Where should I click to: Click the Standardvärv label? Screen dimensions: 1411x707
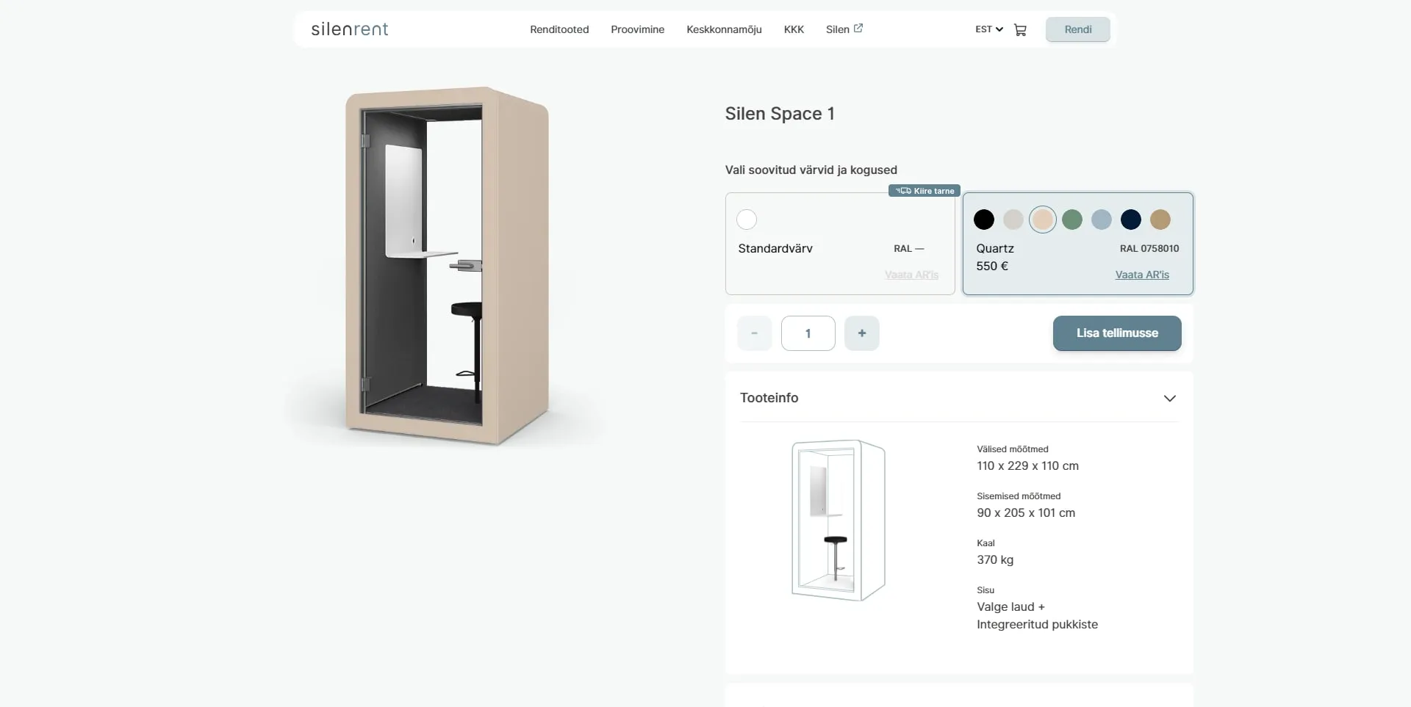click(x=775, y=249)
